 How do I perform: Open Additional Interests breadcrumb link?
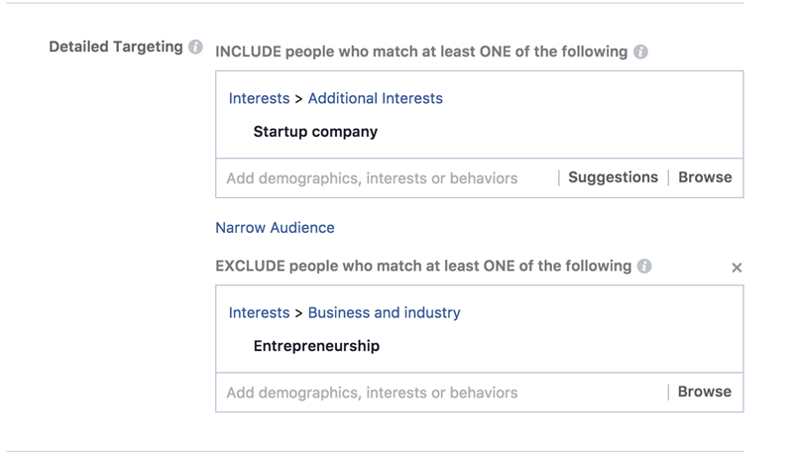(375, 98)
